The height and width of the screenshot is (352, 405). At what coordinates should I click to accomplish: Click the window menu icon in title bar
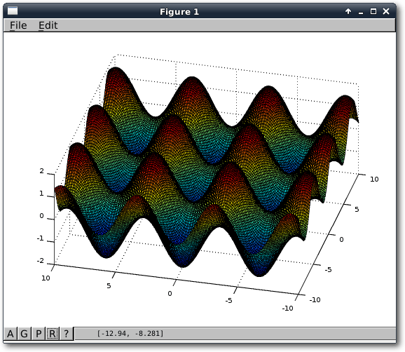[13, 11]
